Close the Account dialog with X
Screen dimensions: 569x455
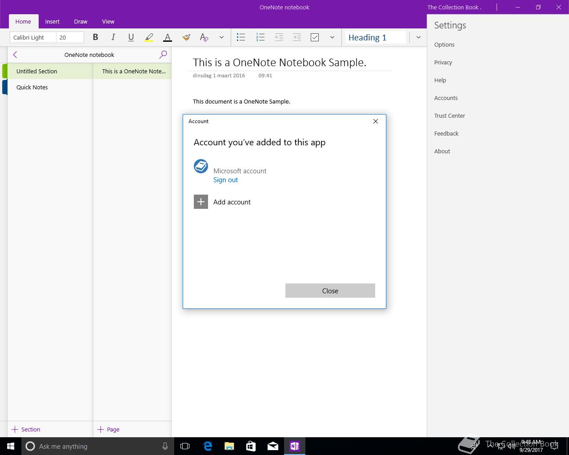tap(376, 121)
